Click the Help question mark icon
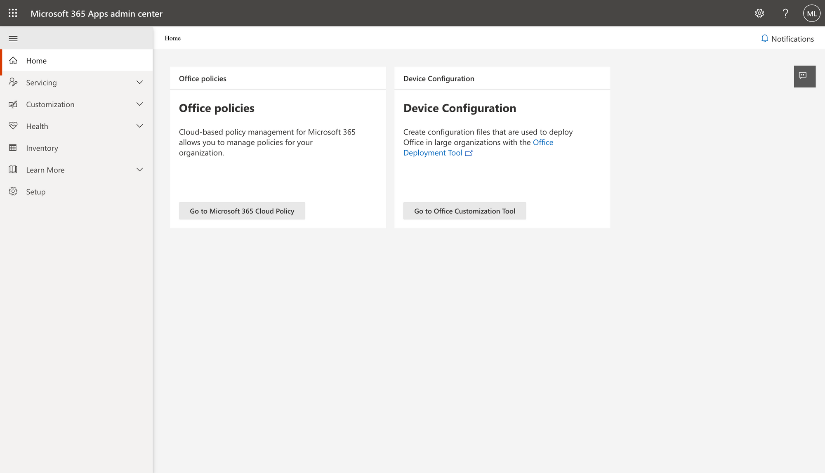Image resolution: width=825 pixels, height=473 pixels. [x=786, y=13]
